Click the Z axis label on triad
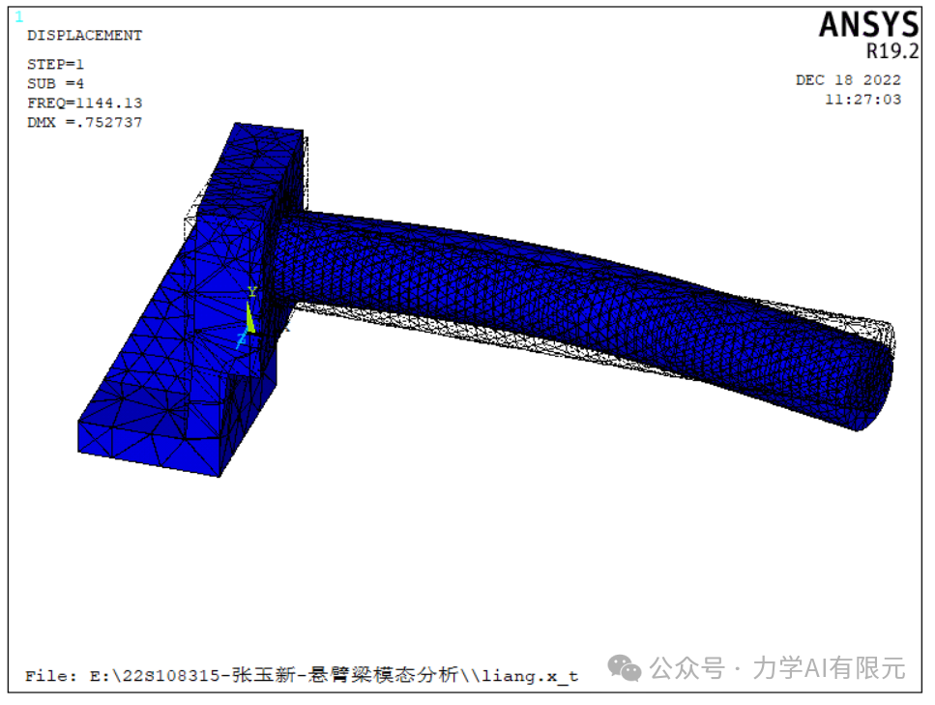Screen dimensions: 935x705 pyautogui.click(x=241, y=341)
